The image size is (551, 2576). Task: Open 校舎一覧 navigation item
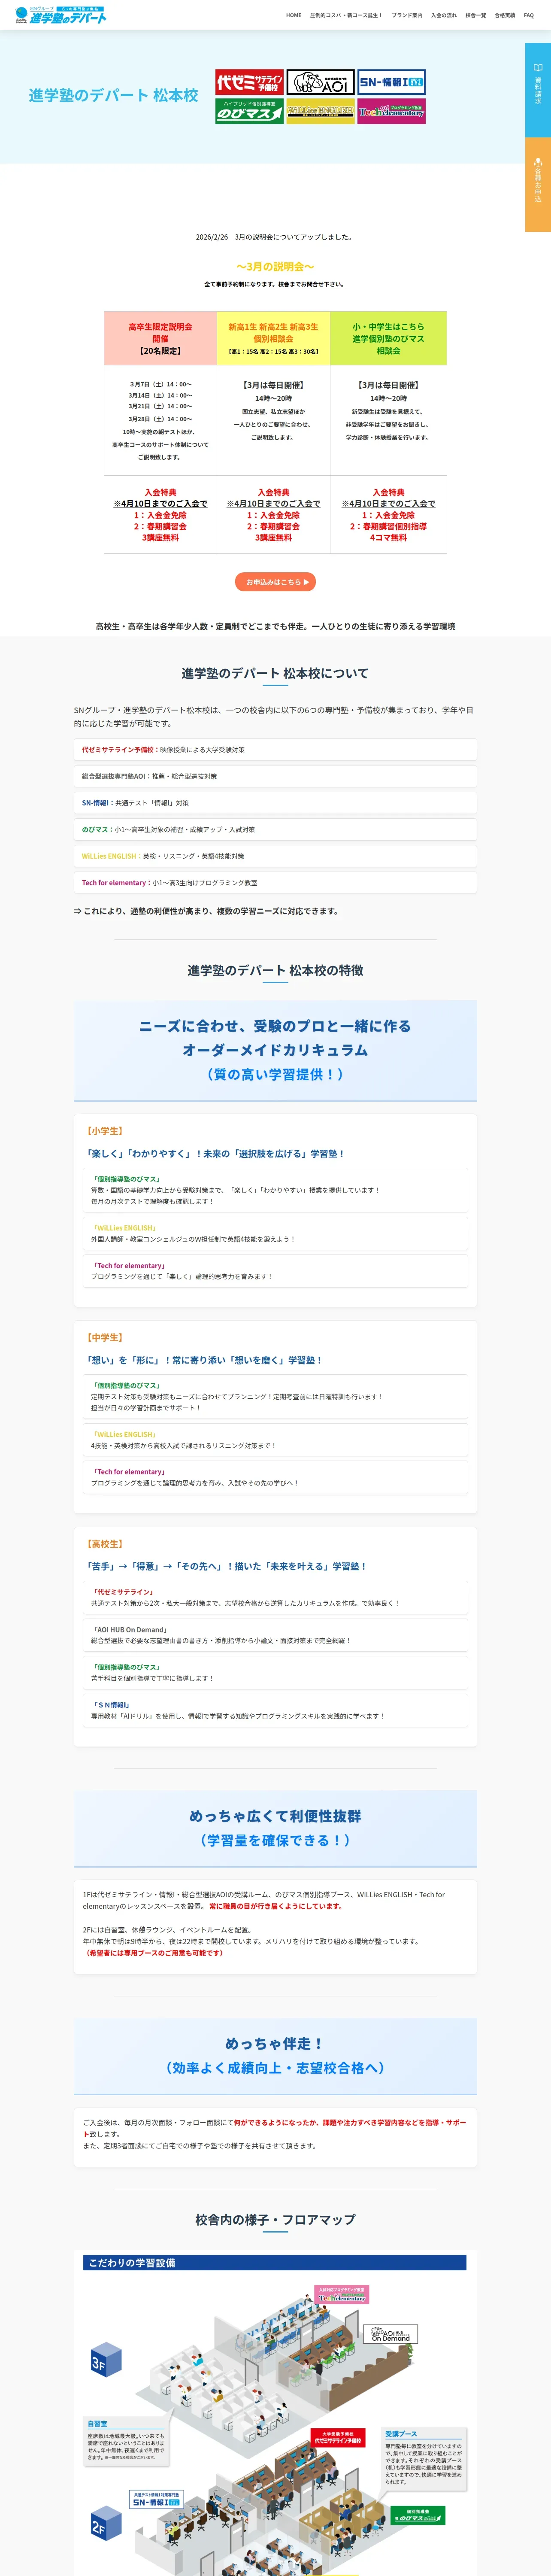(476, 16)
